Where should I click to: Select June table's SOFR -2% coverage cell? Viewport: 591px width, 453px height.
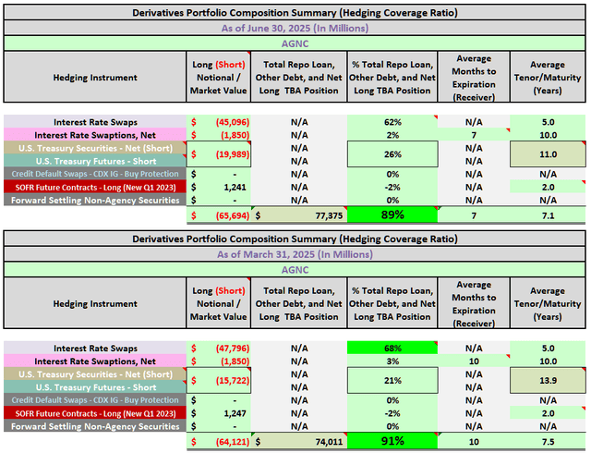pyautogui.click(x=392, y=187)
